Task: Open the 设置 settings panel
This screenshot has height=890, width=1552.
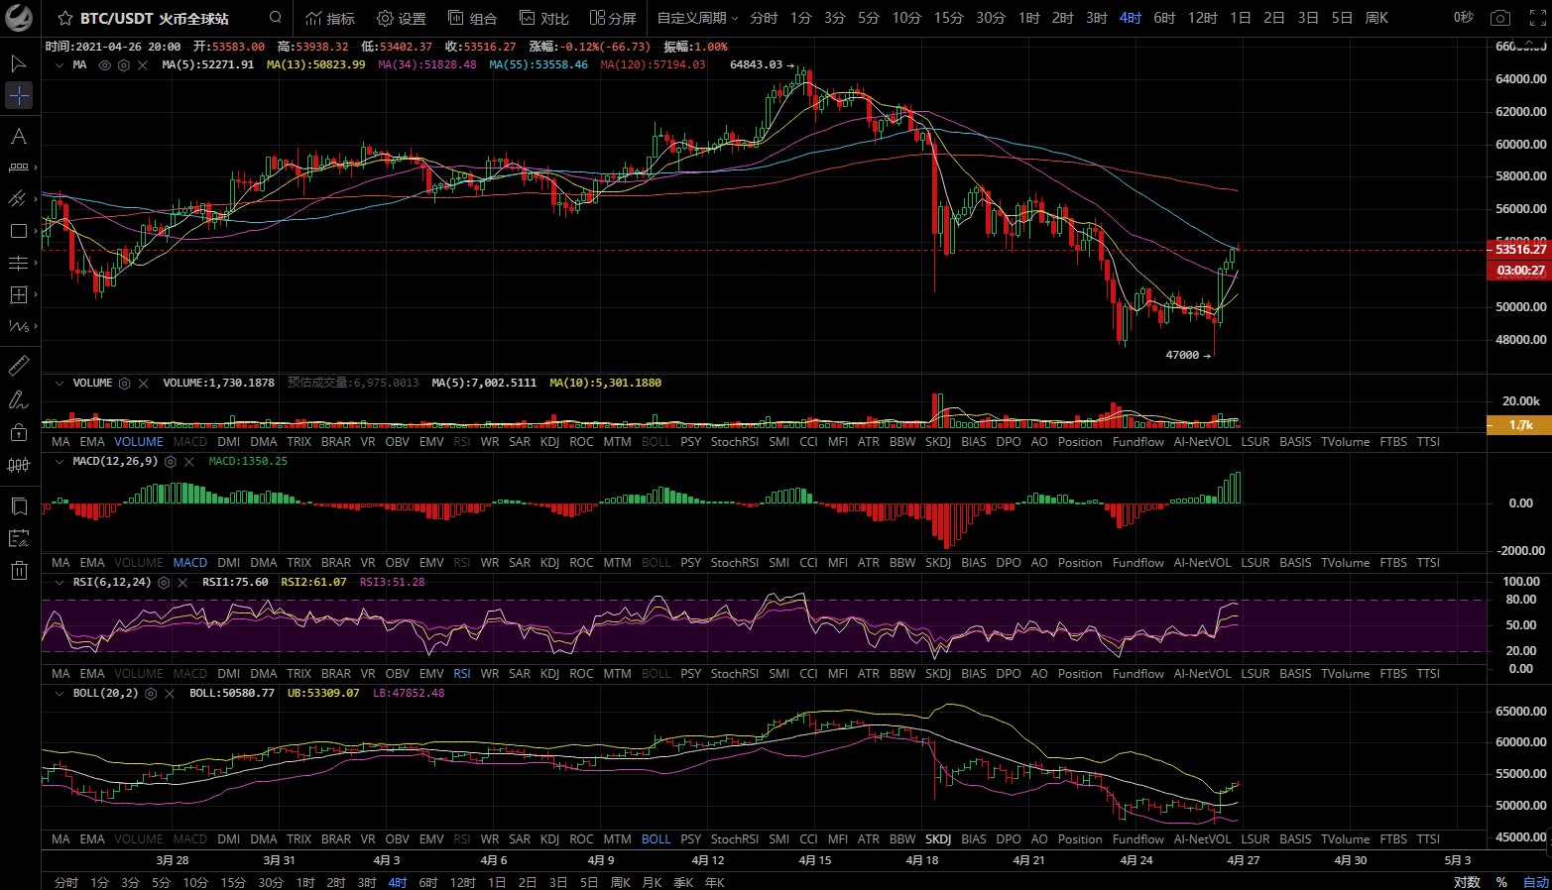Action: pos(402,18)
